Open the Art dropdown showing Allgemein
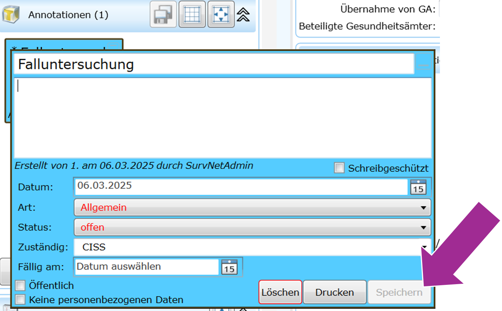The height and width of the screenshot is (311, 502). coord(252,208)
